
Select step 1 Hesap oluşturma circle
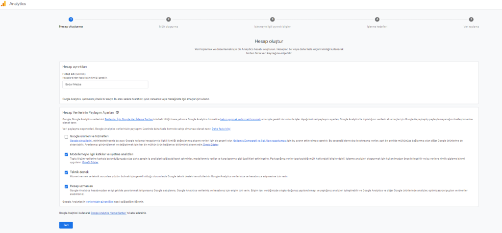pyautogui.click(x=71, y=20)
